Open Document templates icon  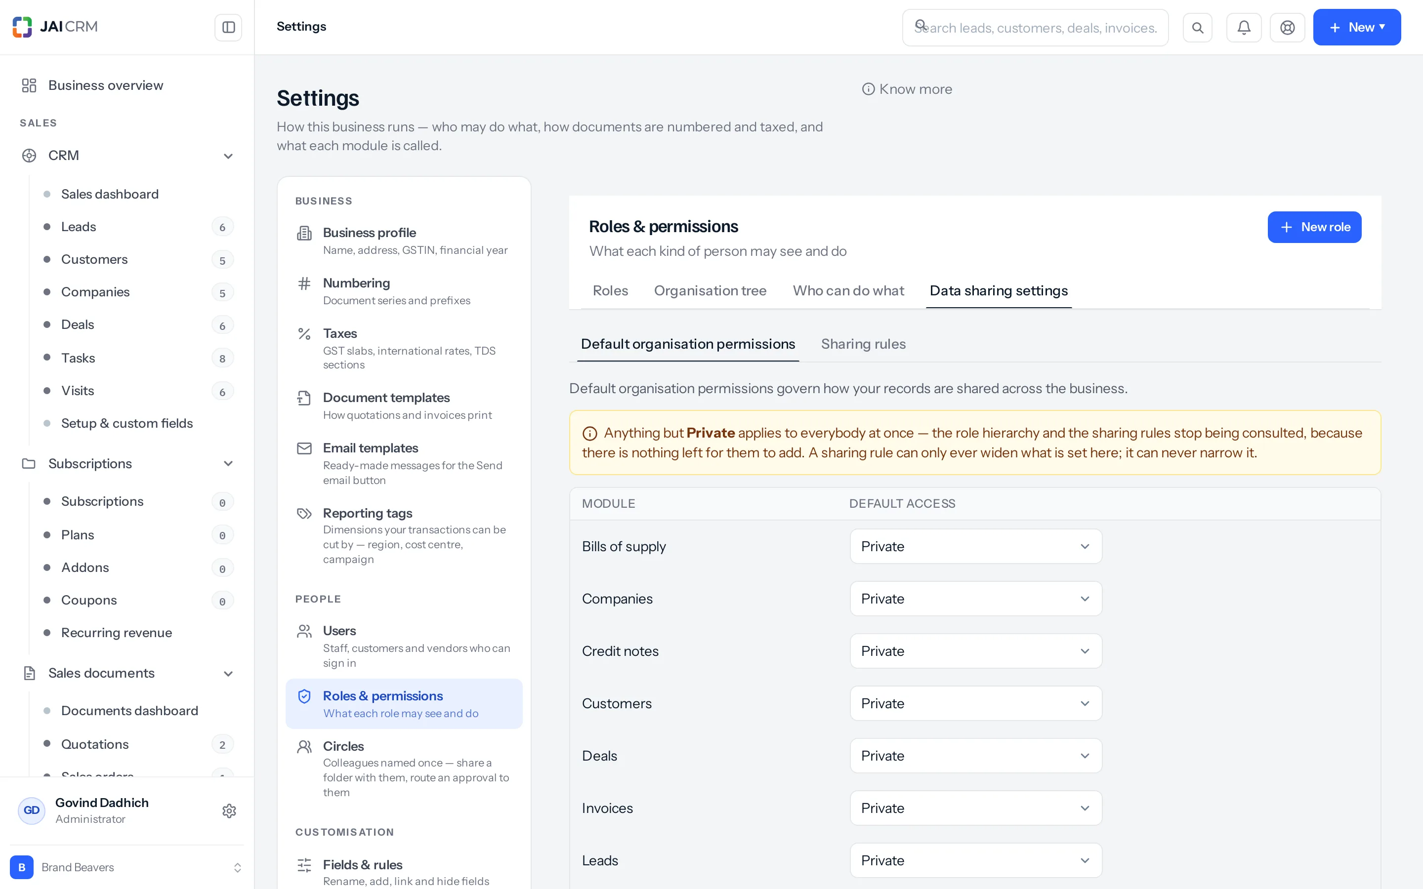[x=304, y=398]
